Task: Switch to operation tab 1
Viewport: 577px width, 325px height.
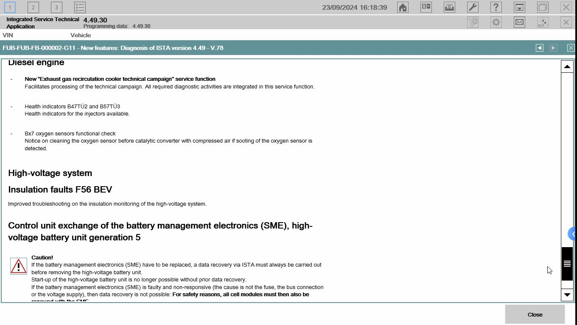Action: point(10,7)
